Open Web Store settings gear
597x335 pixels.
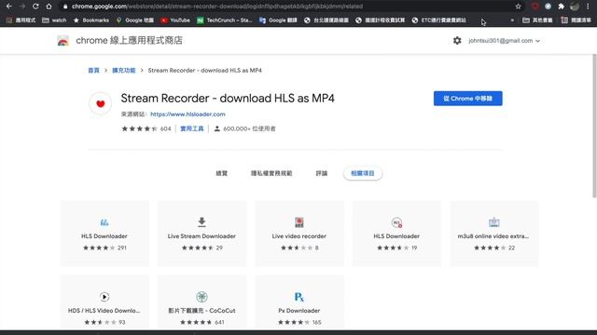click(457, 41)
